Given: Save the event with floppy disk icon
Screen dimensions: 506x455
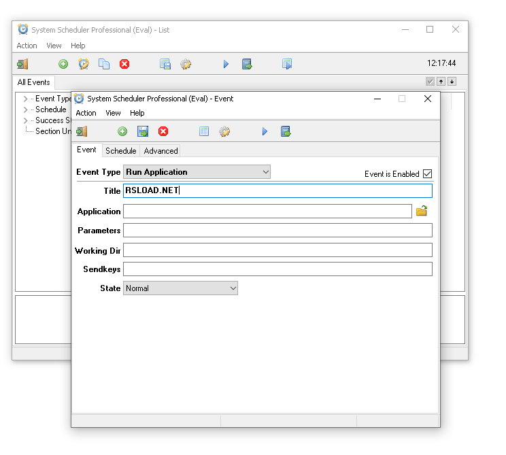Looking at the screenshot, I should 143,131.
